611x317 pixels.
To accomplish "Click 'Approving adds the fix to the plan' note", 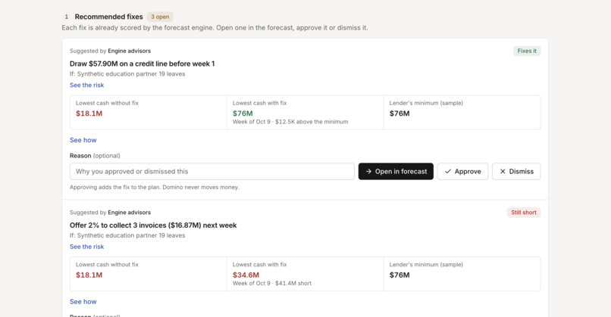I will point(155,187).
